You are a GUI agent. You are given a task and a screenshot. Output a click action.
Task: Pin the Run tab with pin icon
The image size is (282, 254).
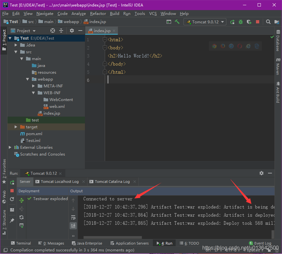pos(12,220)
